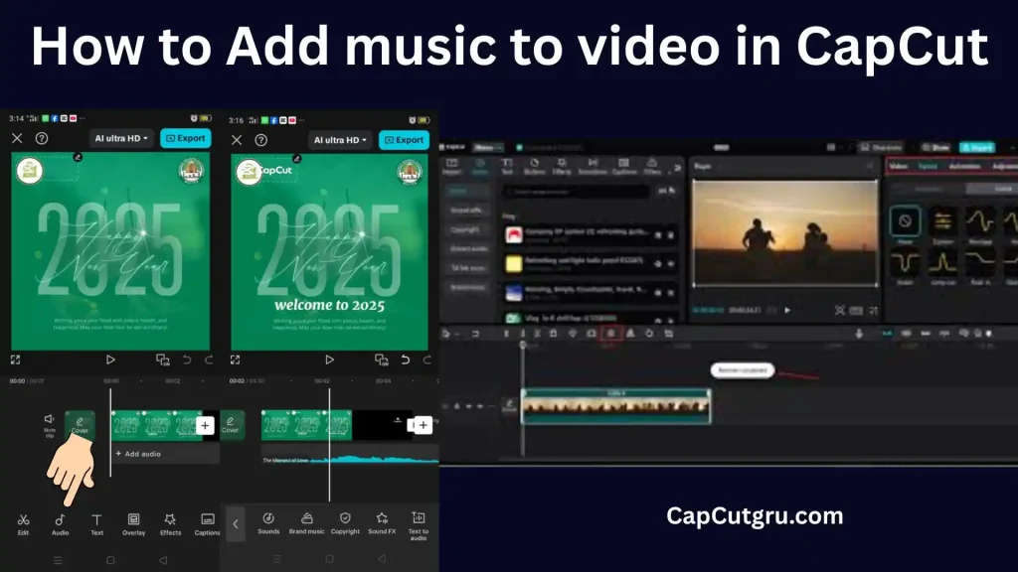Tap Android back on the 3:14 screen

(163, 560)
